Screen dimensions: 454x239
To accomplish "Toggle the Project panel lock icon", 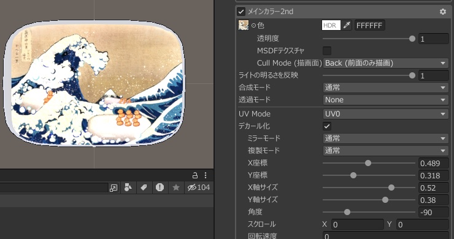I will (195, 175).
